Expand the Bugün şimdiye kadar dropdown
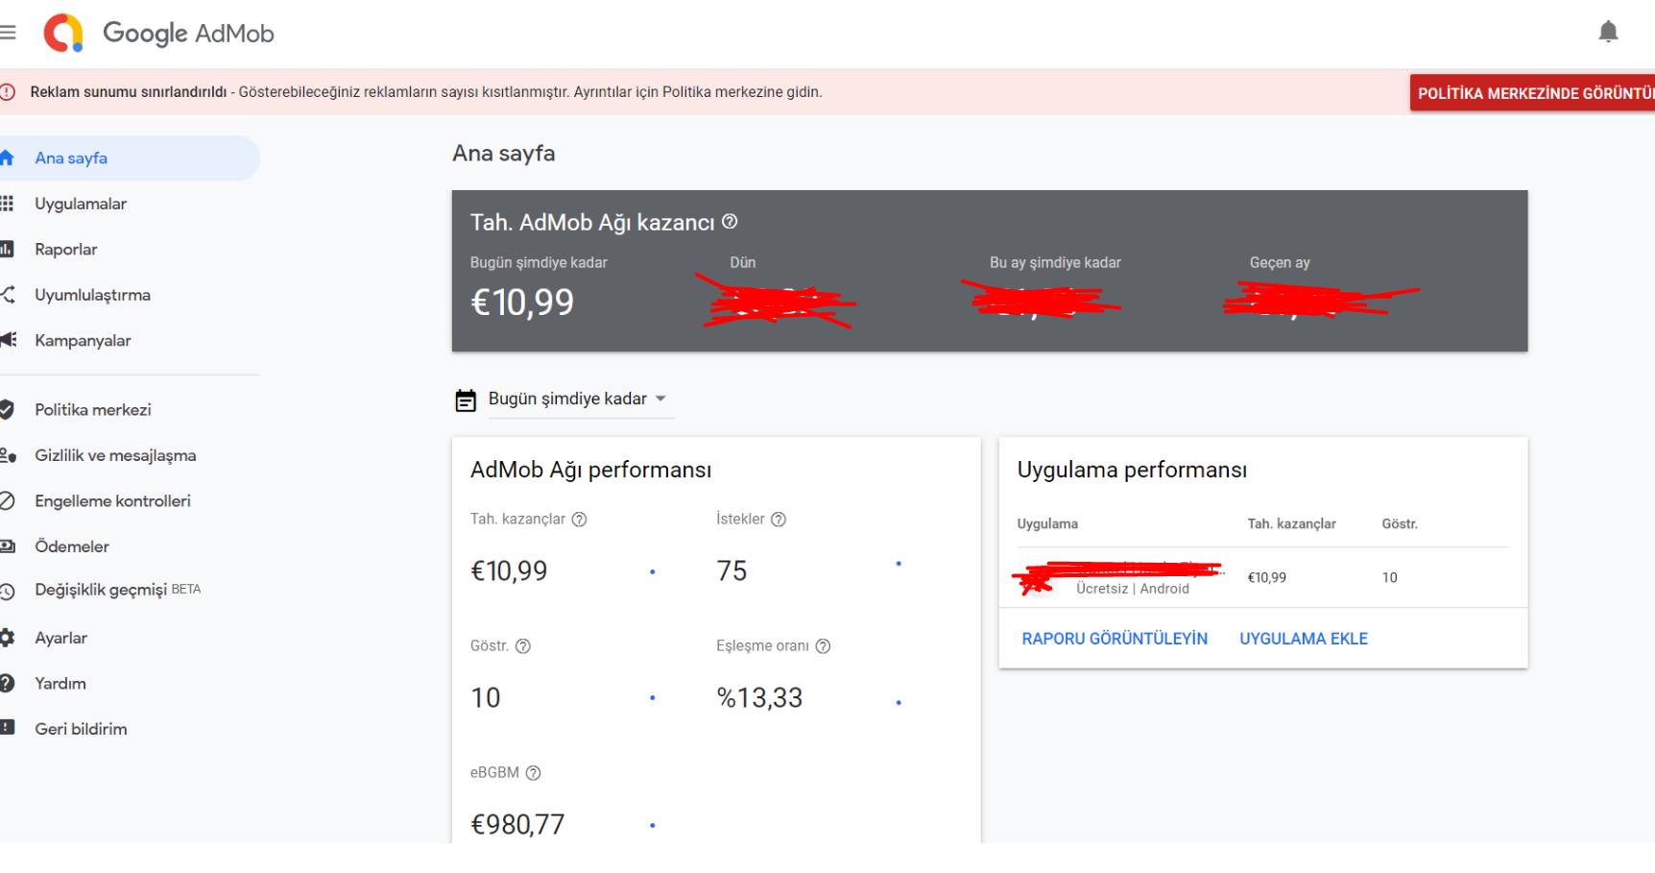Screen dimensions: 1655x873 [x=577, y=399]
